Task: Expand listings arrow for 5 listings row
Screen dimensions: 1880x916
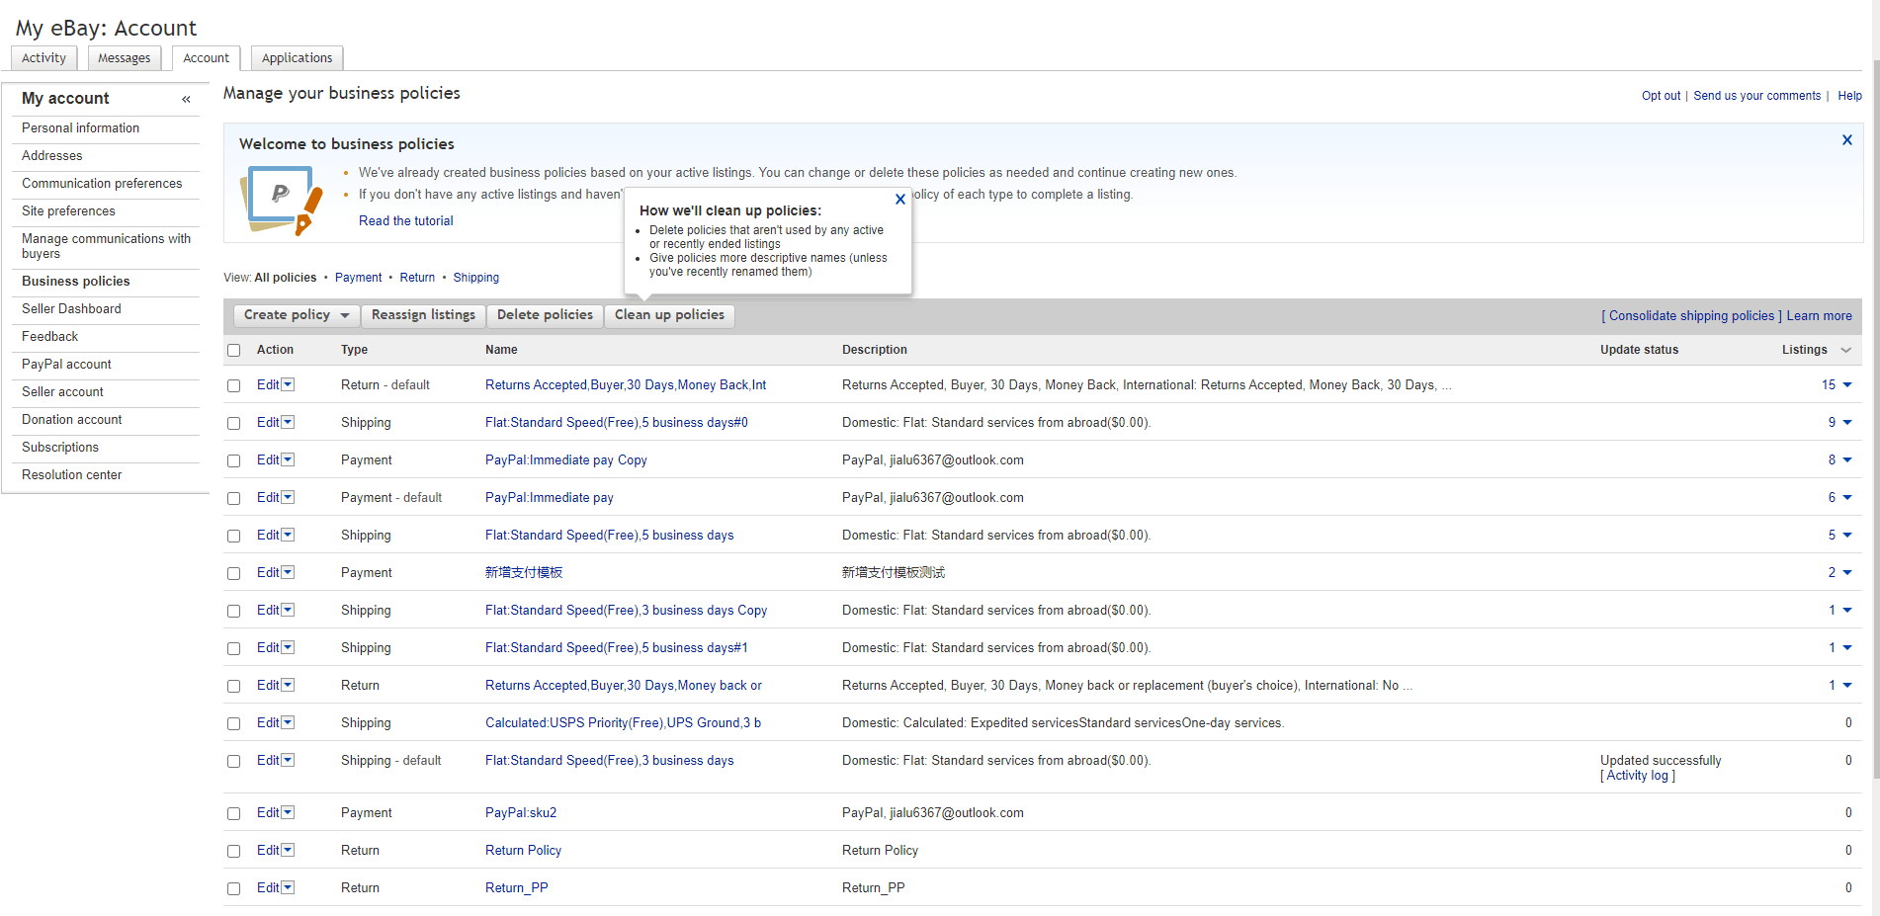Action: [x=1847, y=536]
